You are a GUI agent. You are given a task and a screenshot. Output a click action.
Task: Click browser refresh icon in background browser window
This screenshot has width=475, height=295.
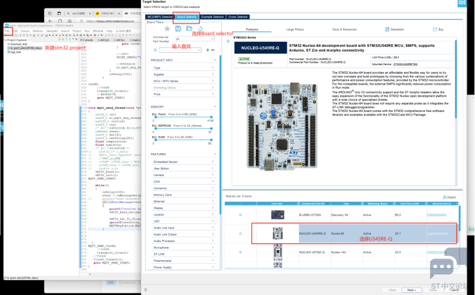(60, 21)
